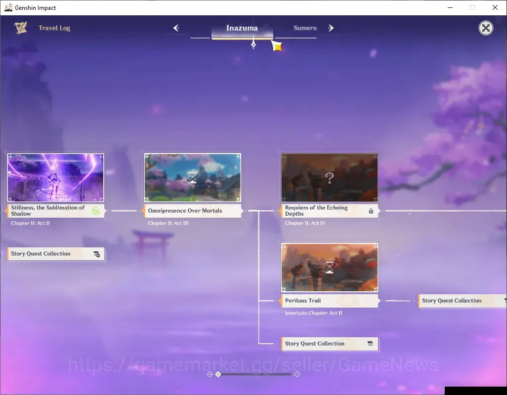
Task: Open Perilous Trail quest label
Action: pyautogui.click(x=329, y=301)
